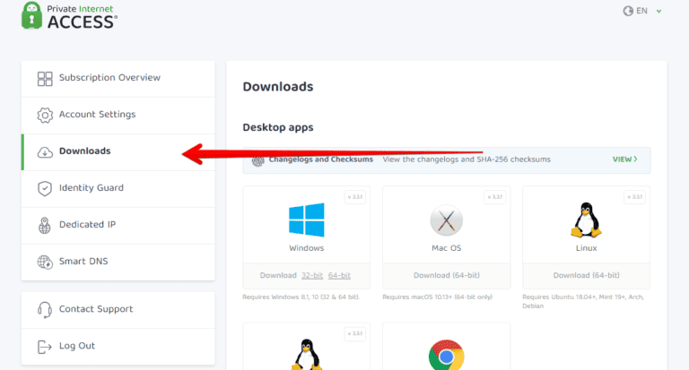Click the Windows logo icon
The width and height of the screenshot is (689, 370).
[x=306, y=219]
